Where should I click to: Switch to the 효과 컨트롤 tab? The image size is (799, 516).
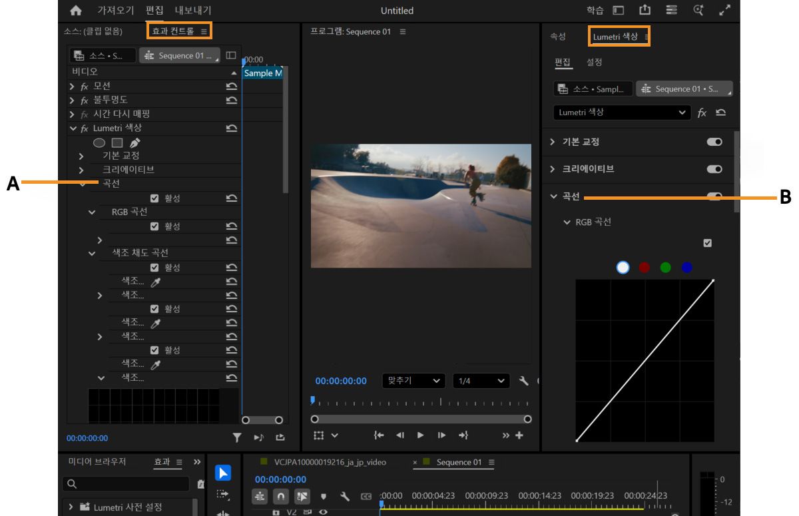[172, 31]
